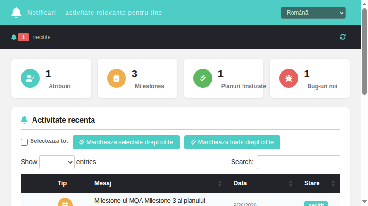Viewport: 368px width, 206px height.
Task: Toggle the Selecteaza tot checkbox
Action: tap(24, 142)
